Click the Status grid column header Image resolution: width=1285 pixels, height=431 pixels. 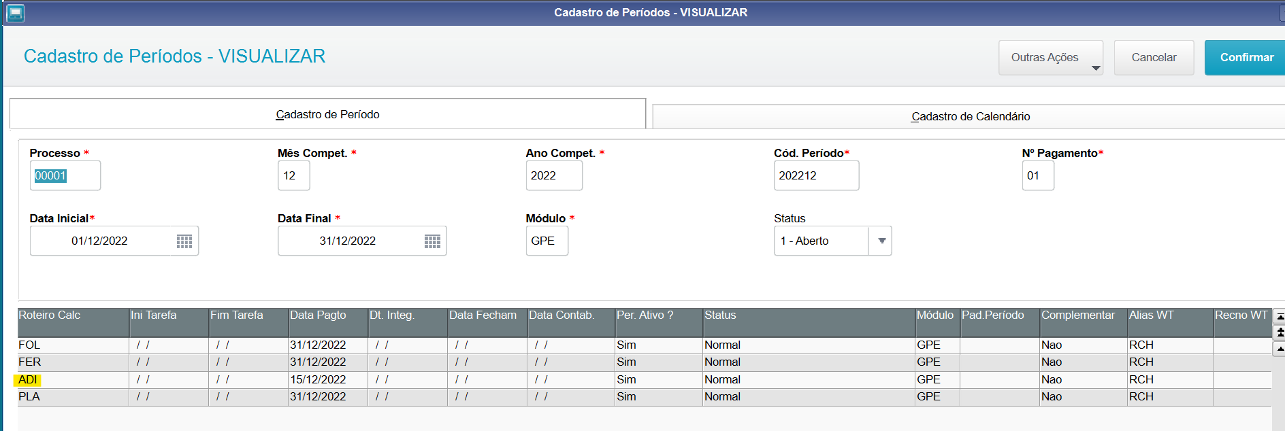pos(809,322)
